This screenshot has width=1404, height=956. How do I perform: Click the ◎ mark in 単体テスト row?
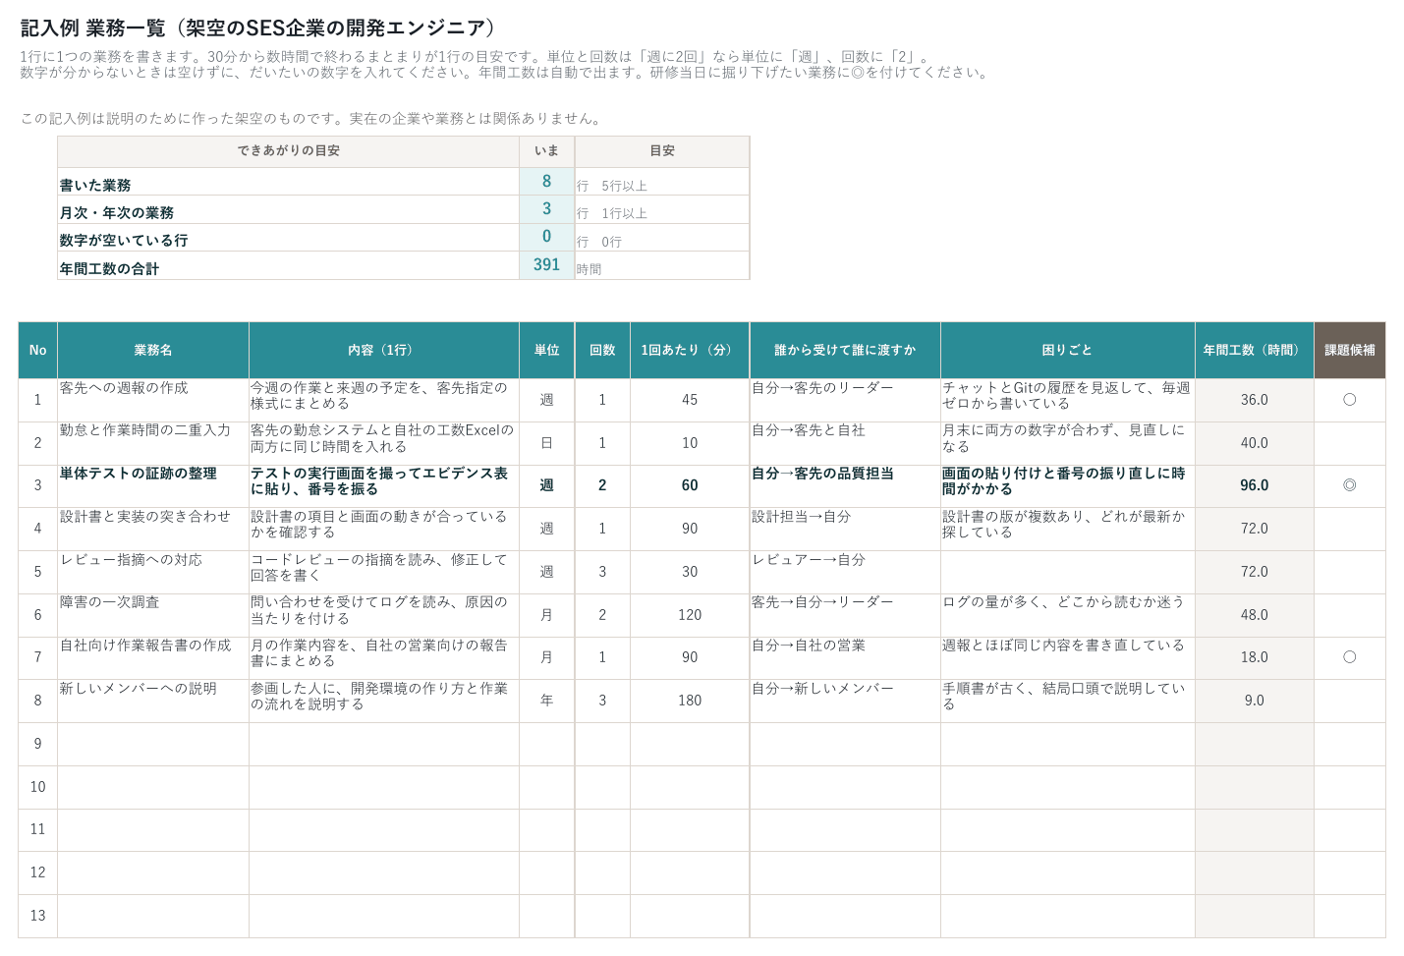[1350, 485]
